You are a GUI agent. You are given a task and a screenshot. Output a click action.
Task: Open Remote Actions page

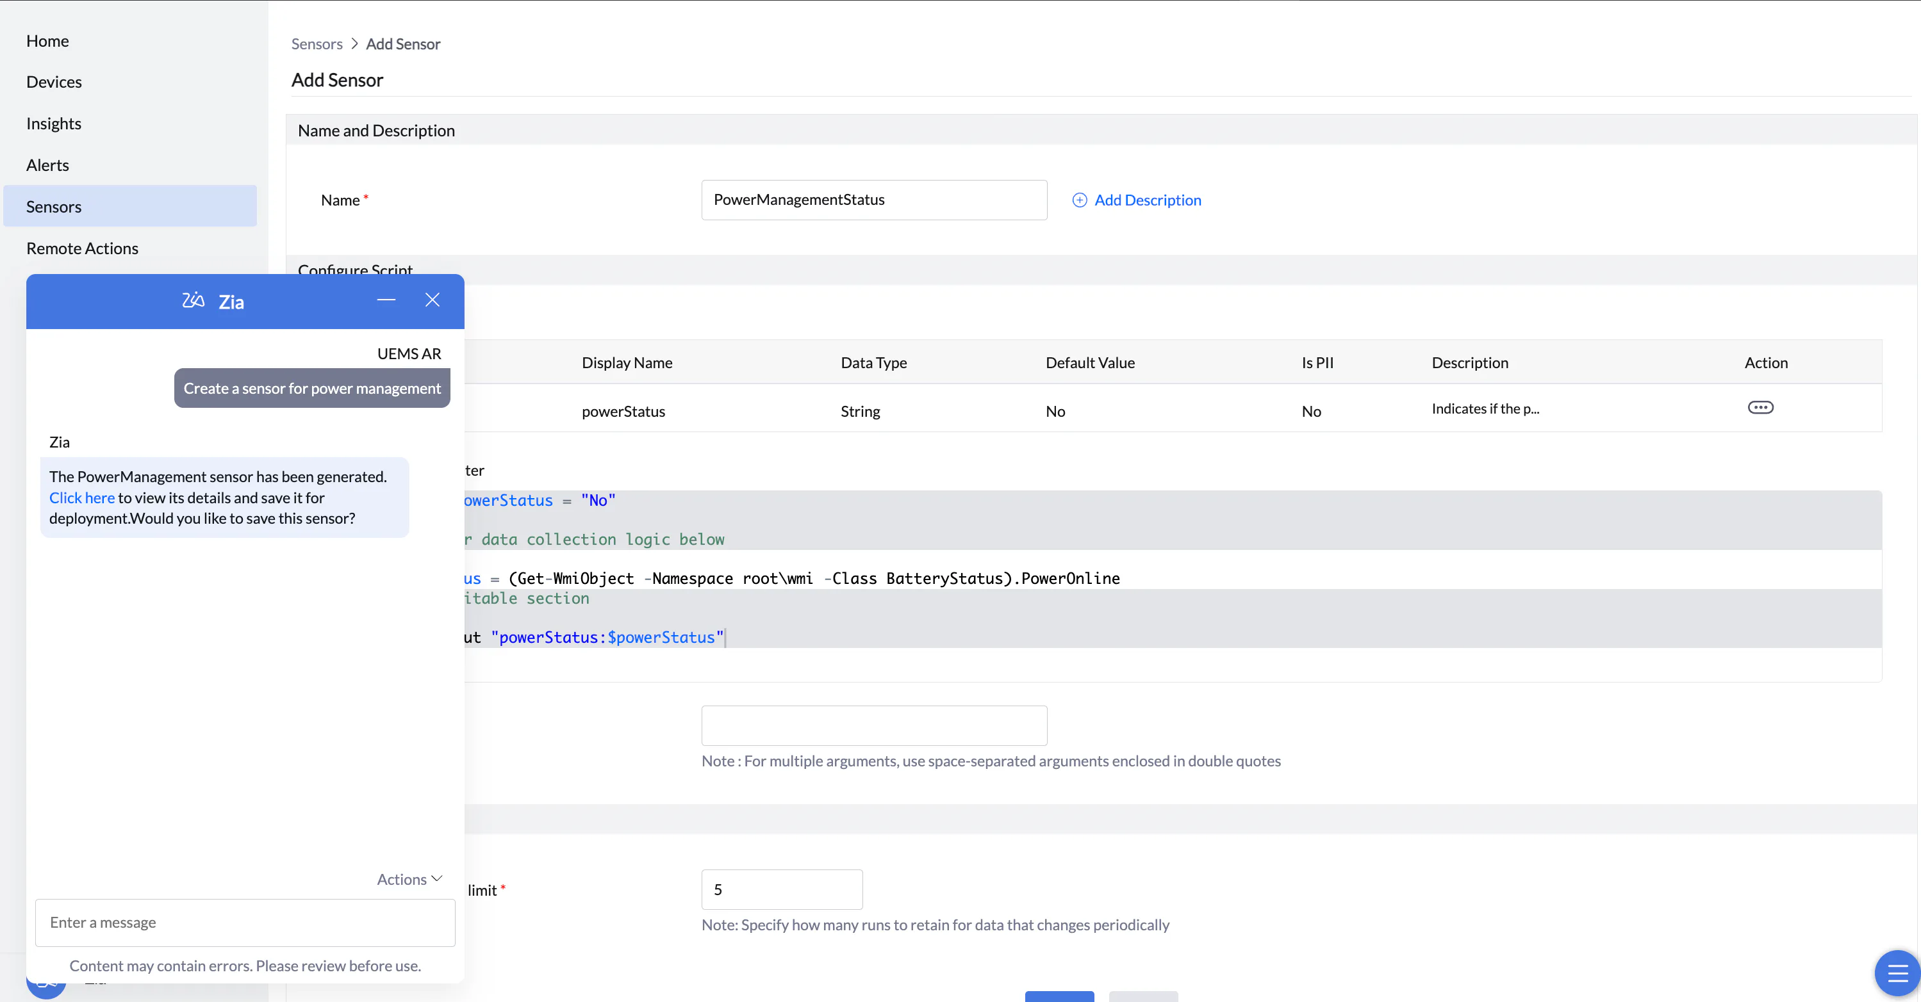point(82,248)
